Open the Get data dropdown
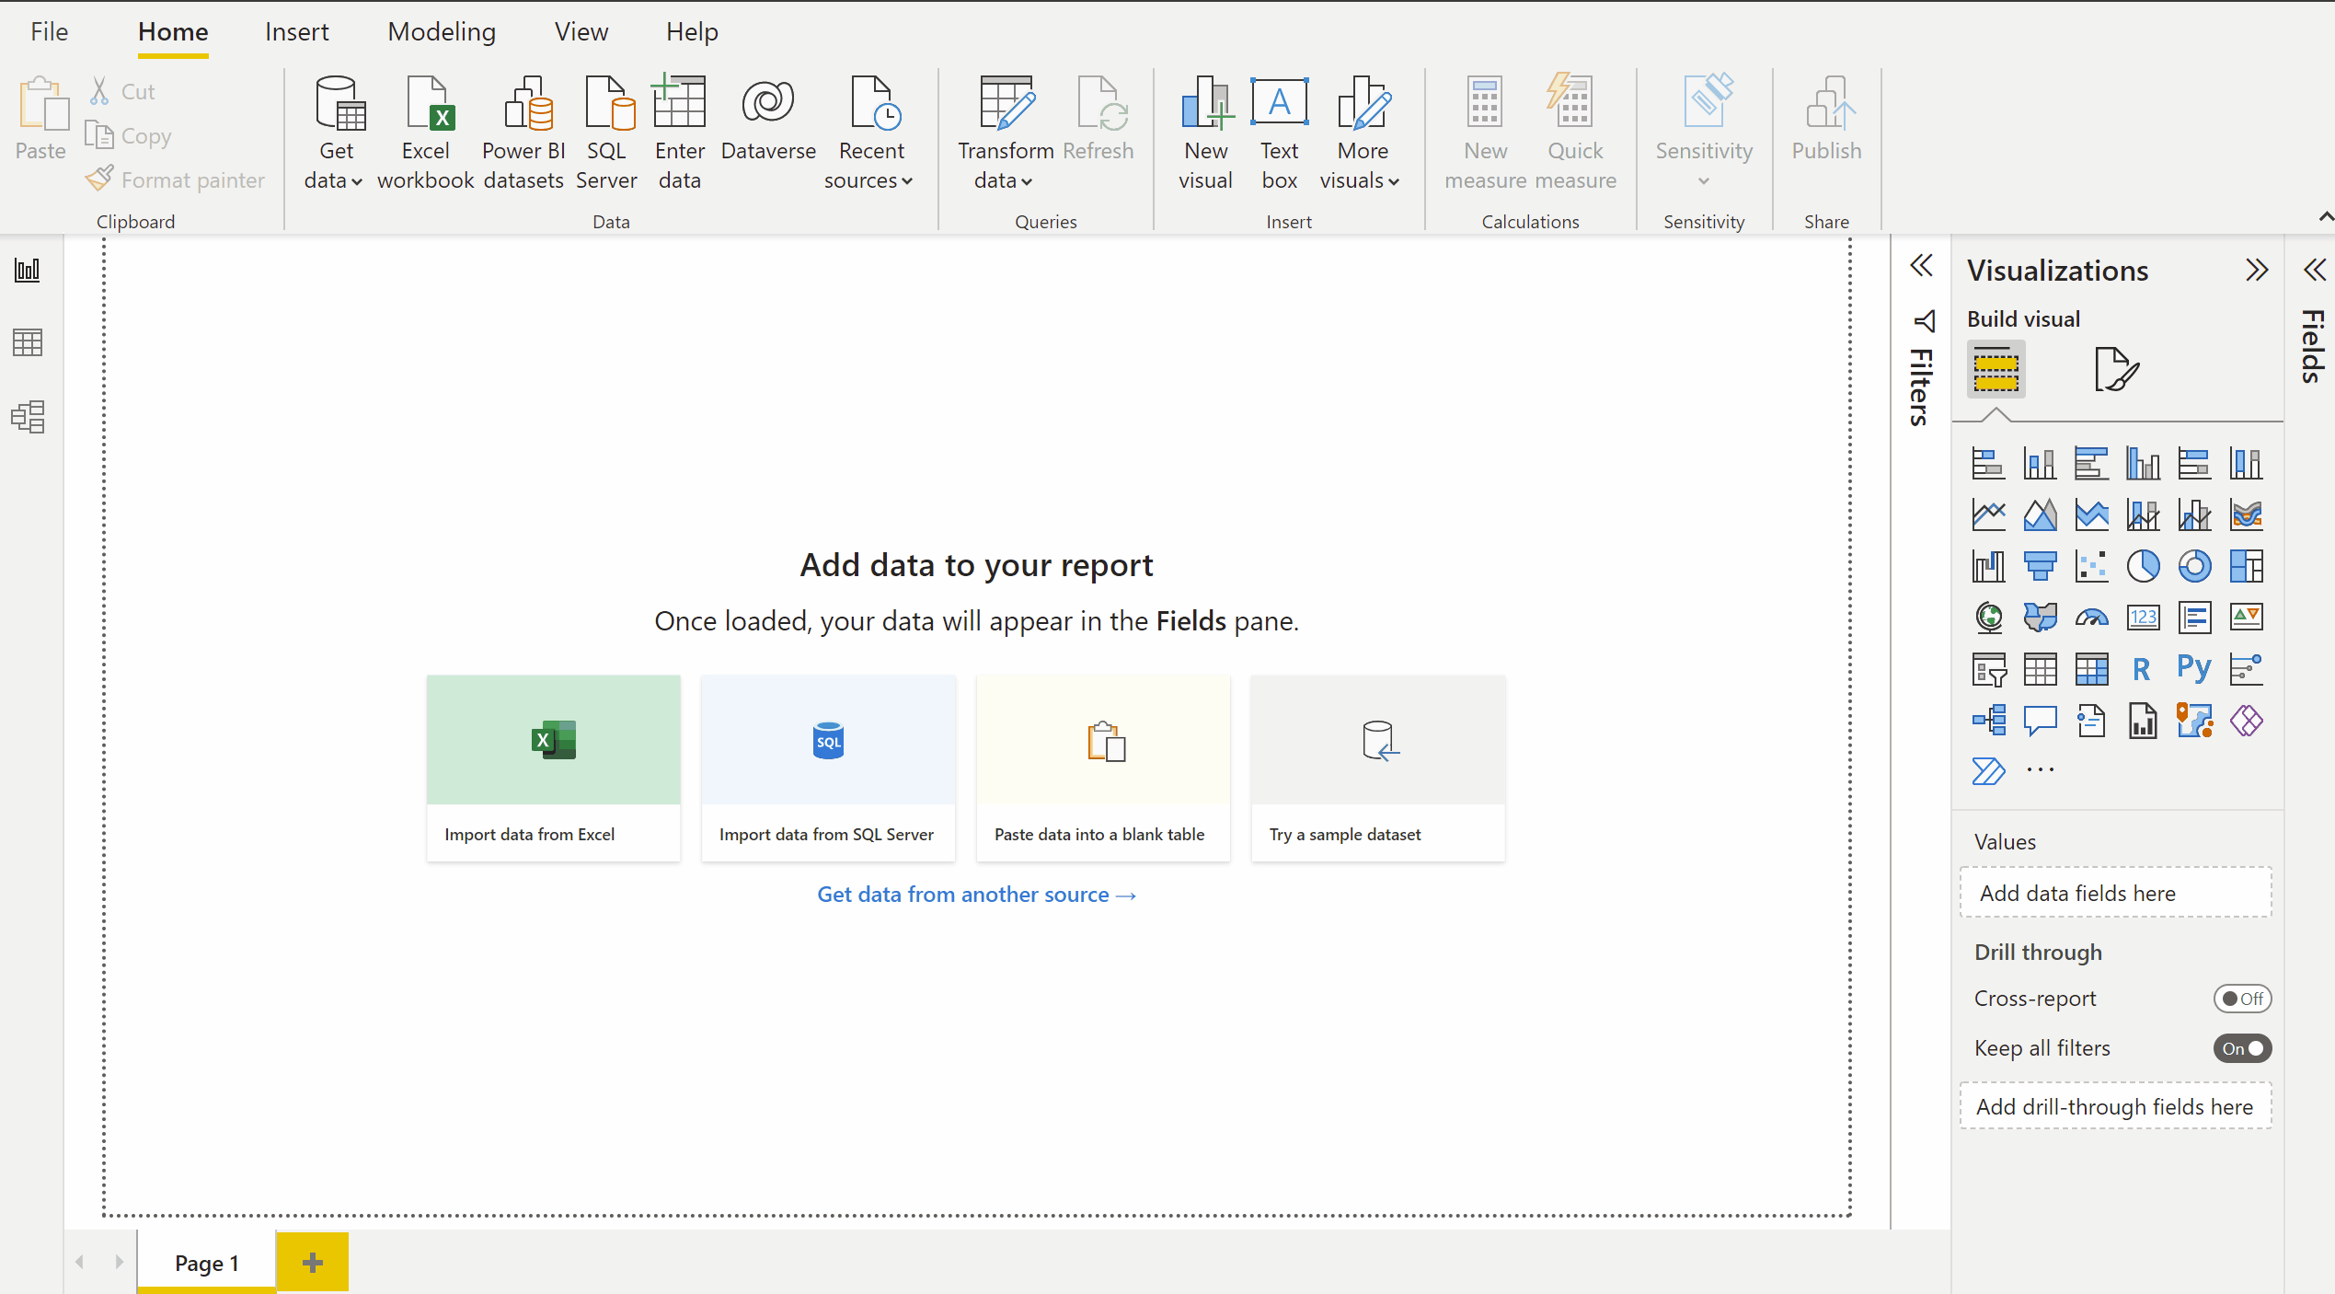The height and width of the screenshot is (1294, 2335). point(335,134)
